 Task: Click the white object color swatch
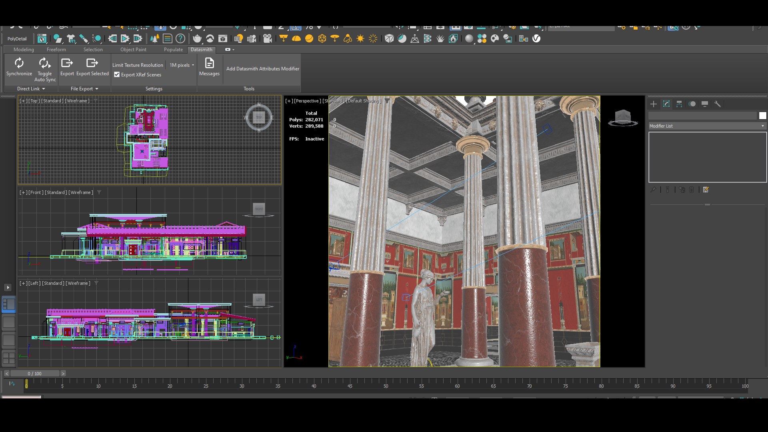coord(762,116)
